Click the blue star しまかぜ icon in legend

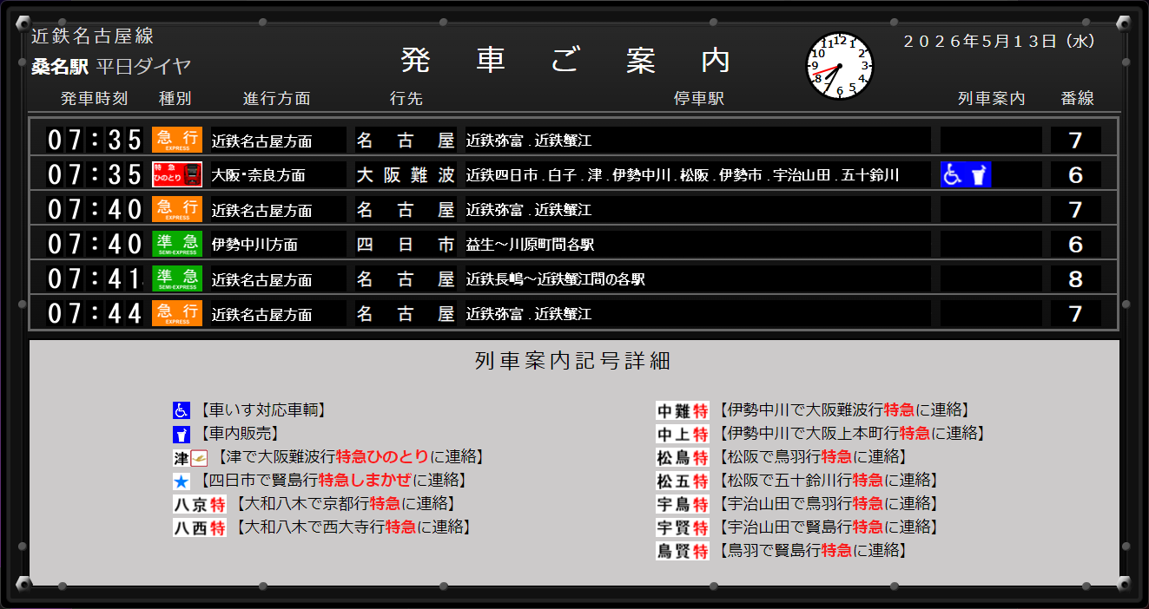(x=181, y=481)
